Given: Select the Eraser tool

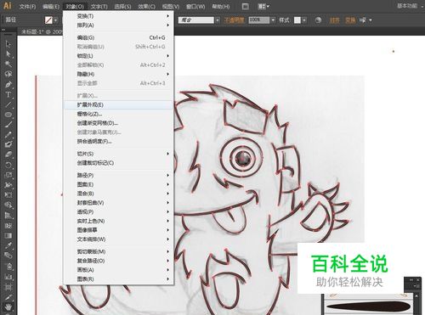Looking at the screenshot, I should click(x=8, y=155).
